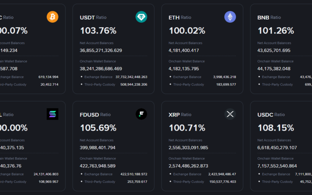Click the green Tether USDT icon
The height and width of the screenshot is (195, 312).
141,17
